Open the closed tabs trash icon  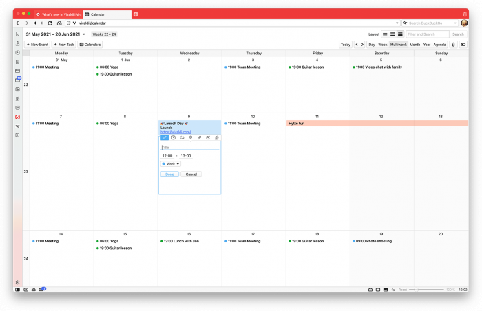tap(465, 14)
